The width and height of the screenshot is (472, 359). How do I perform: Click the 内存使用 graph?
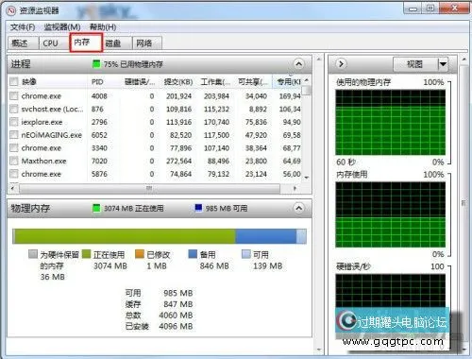(391, 214)
